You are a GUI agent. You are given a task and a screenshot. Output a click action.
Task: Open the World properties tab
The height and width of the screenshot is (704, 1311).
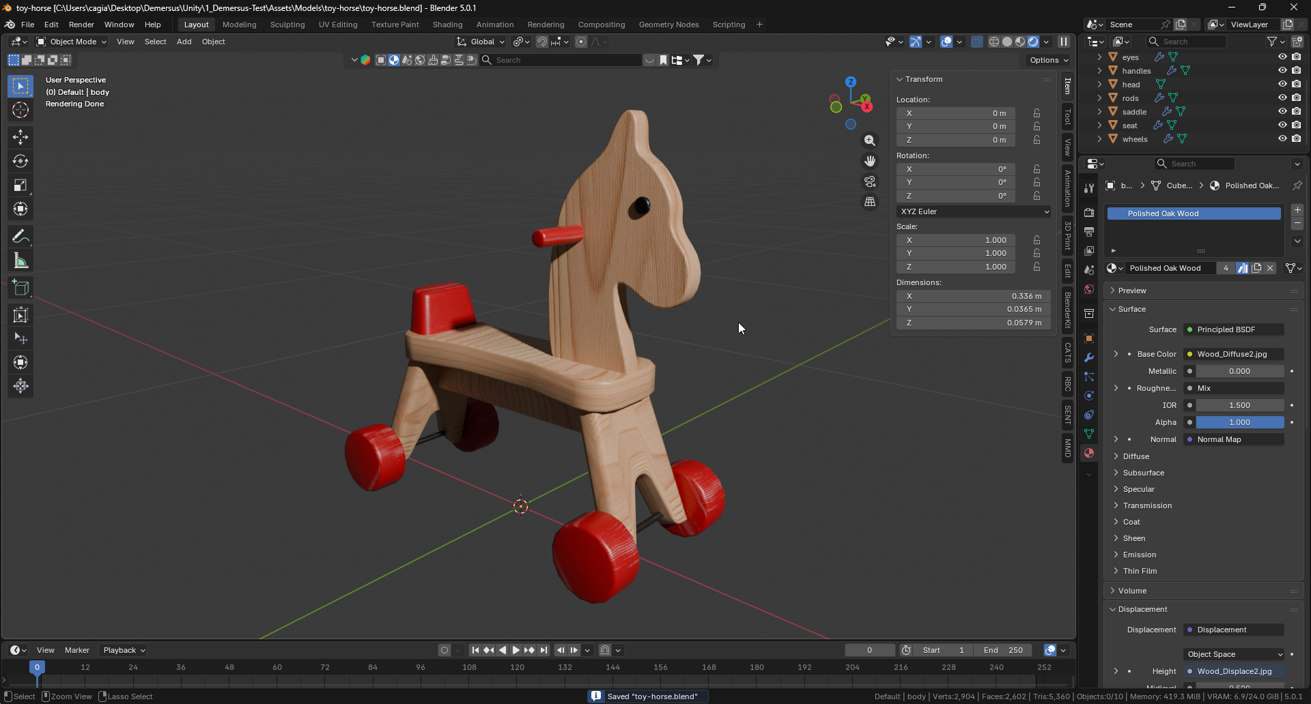click(1089, 289)
